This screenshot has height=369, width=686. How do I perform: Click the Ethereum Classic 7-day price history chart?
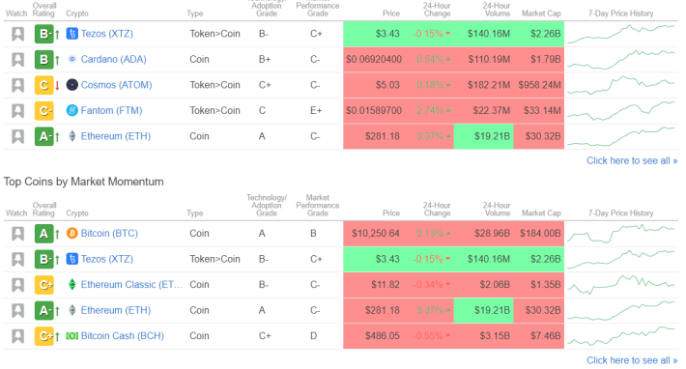click(621, 285)
